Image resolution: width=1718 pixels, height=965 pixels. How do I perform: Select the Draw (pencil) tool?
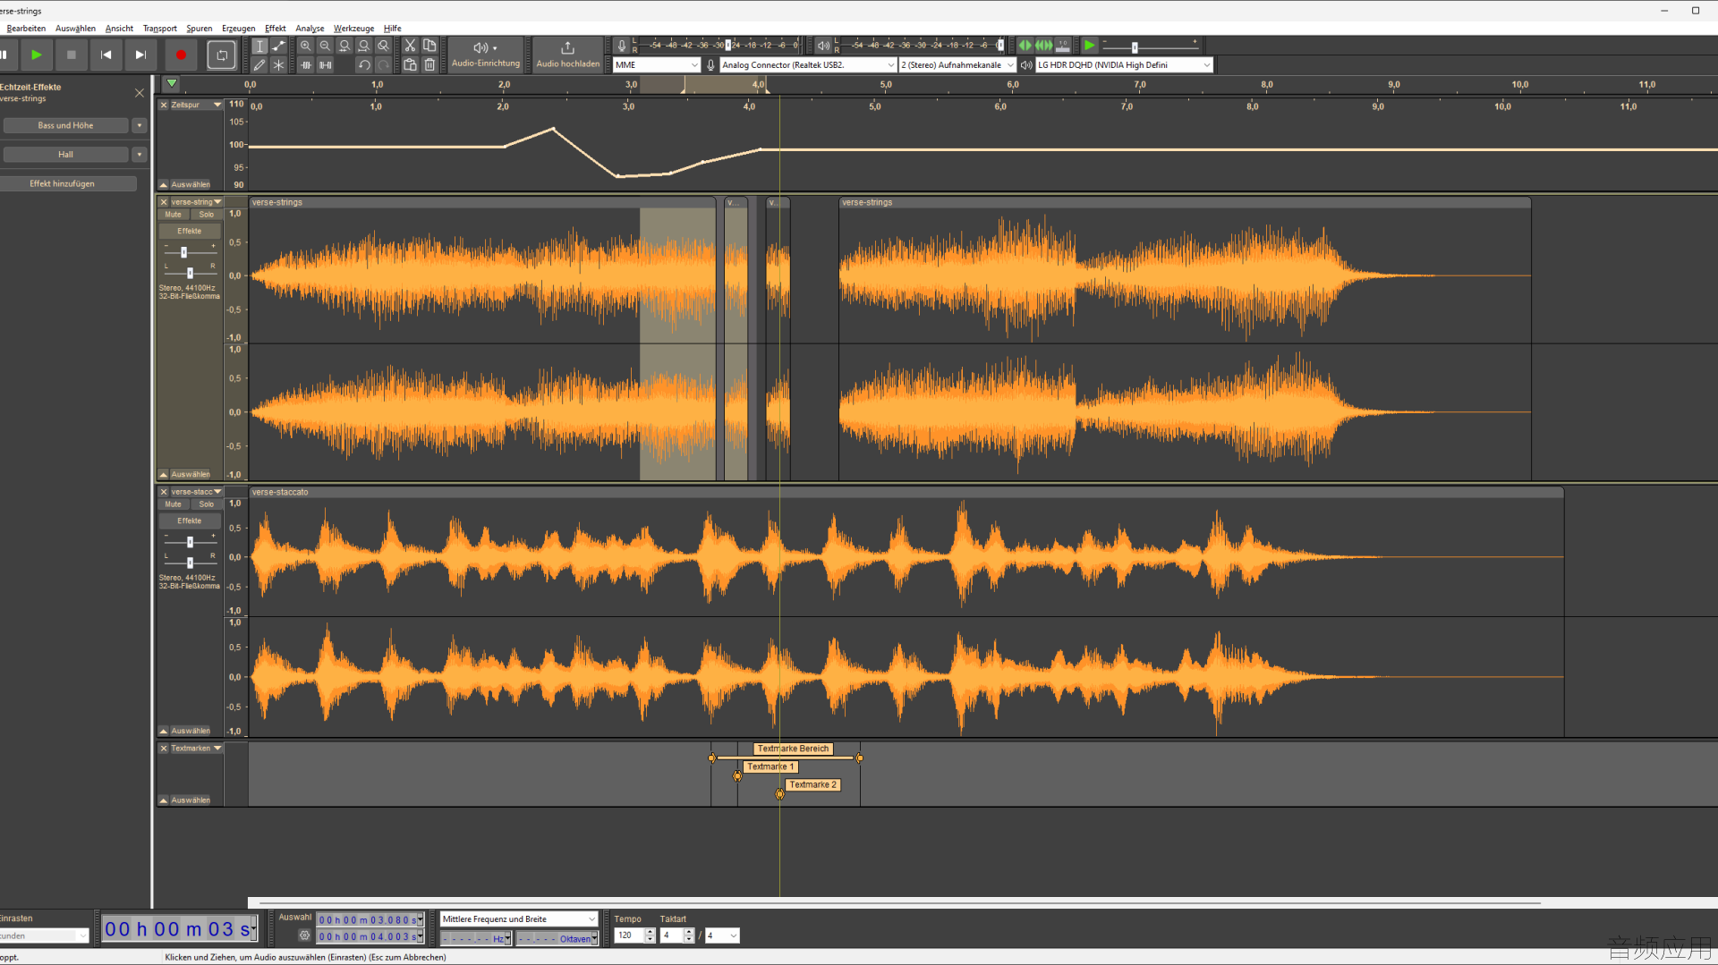click(259, 64)
